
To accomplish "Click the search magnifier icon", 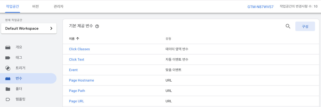I will pyautogui.click(x=288, y=26).
